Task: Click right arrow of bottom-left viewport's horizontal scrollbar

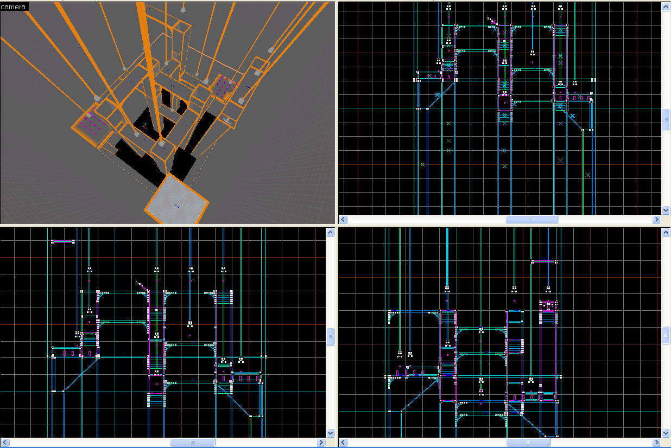Action: pos(321,443)
